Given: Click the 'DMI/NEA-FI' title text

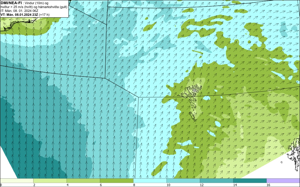Looking at the screenshot, I should click(x=11, y=3).
